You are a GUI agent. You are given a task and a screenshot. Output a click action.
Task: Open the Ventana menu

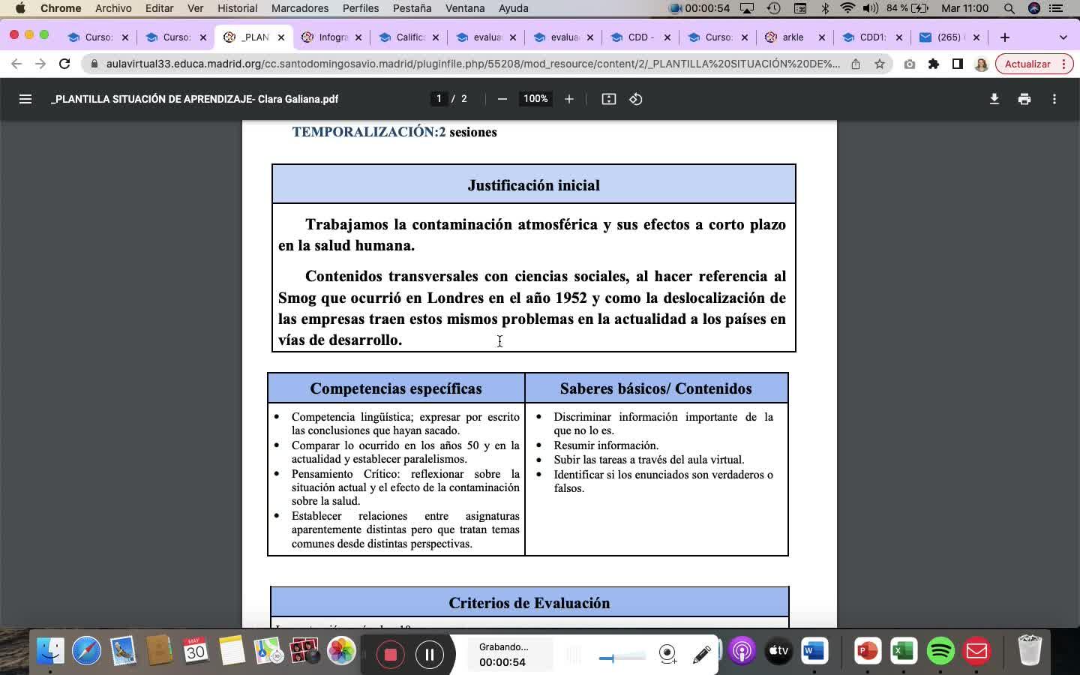click(465, 8)
